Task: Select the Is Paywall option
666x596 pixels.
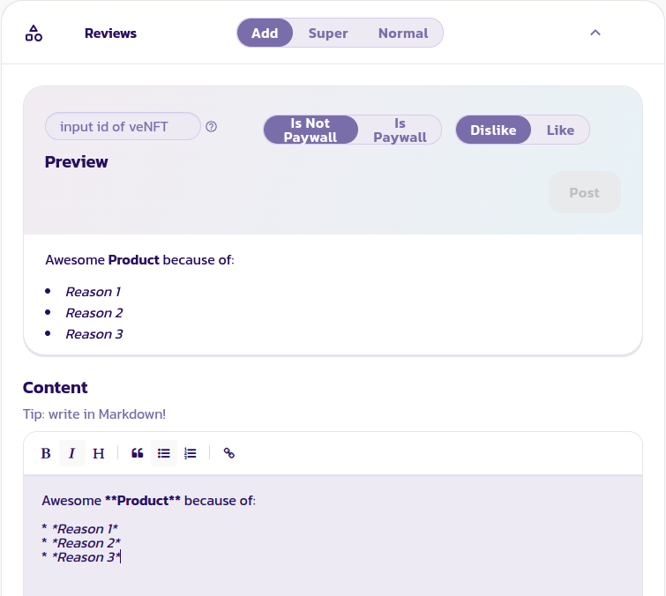Action: click(400, 130)
